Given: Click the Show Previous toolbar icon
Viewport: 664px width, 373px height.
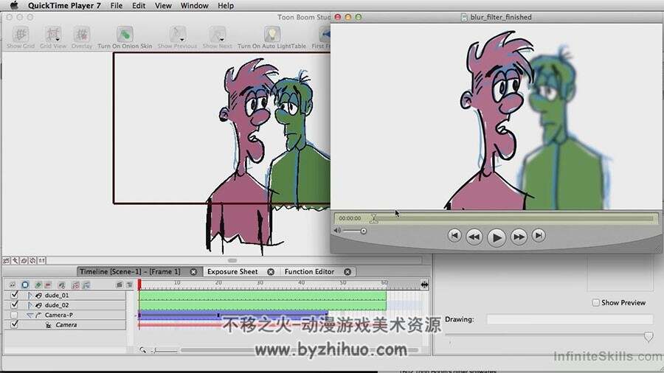Looking at the screenshot, I should pyautogui.click(x=177, y=34).
